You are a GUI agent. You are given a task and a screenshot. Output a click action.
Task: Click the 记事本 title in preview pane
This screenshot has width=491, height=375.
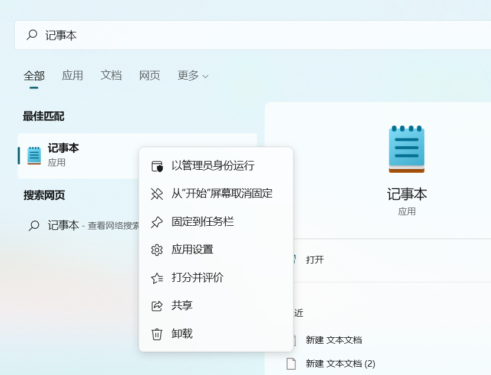(x=407, y=194)
